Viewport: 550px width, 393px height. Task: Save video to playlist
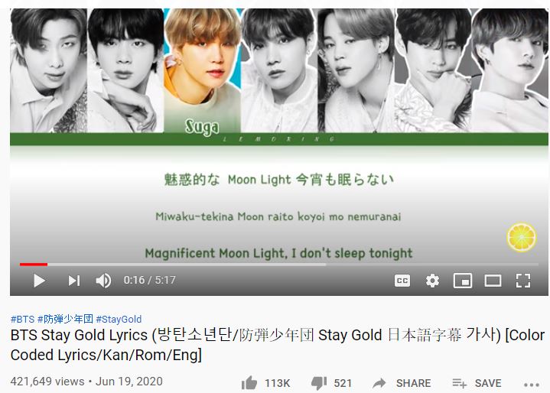click(477, 383)
